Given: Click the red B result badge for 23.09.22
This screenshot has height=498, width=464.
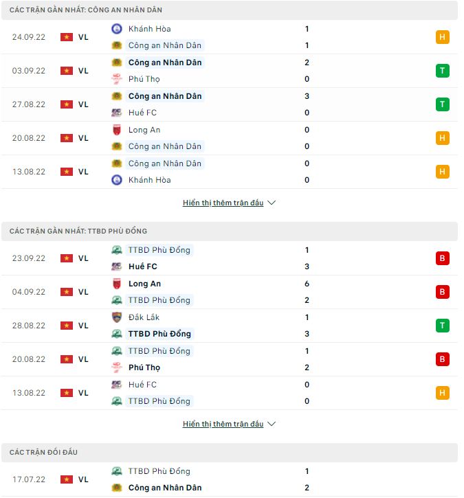Looking at the screenshot, I should point(443,258).
